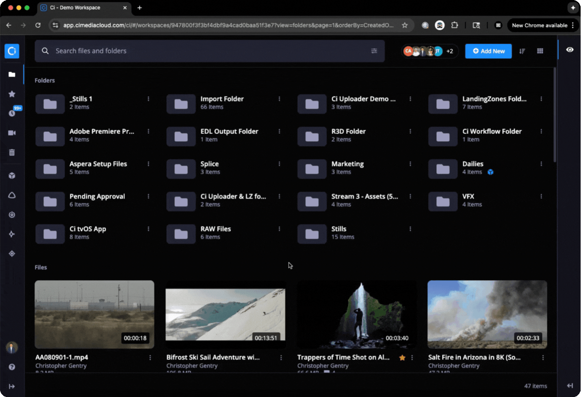Open options menu for VFX folder
581x397 pixels.
pos(541,196)
